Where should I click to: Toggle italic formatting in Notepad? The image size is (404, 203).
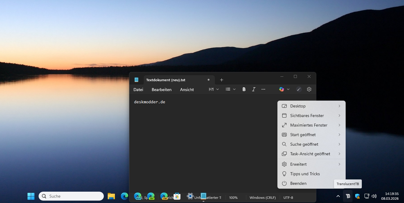[254, 89]
